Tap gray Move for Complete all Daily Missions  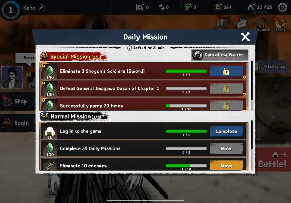pos(226,148)
